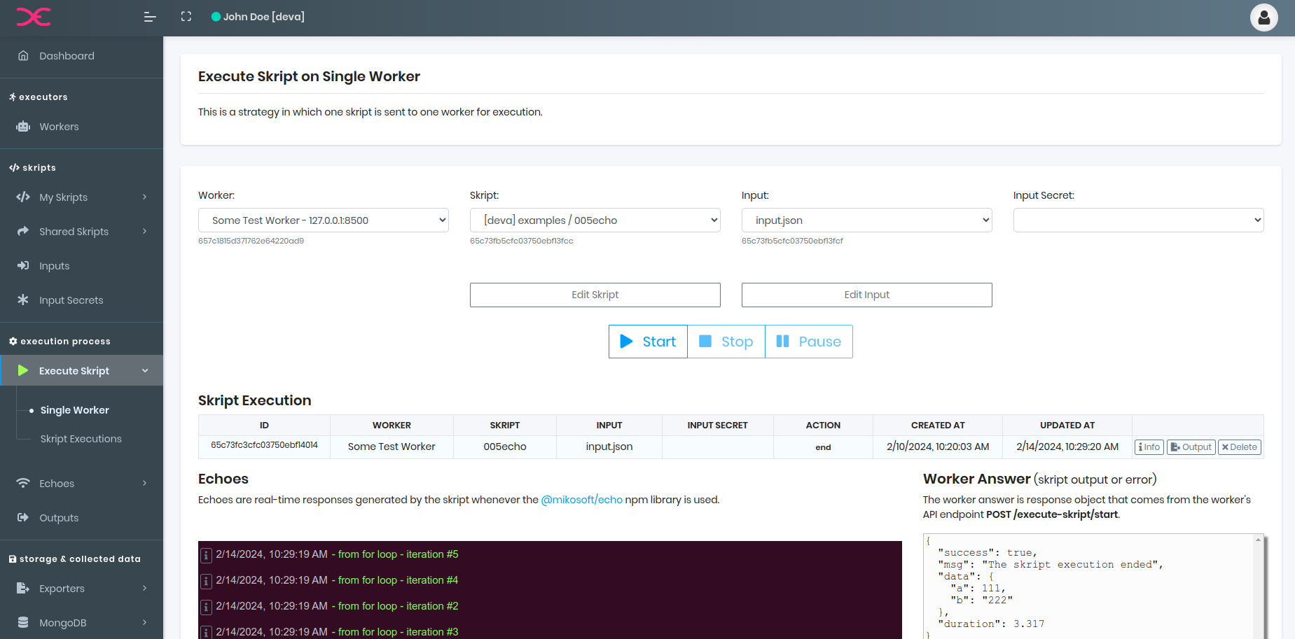Click John Doe [deva] username
The width and height of the screenshot is (1295, 639).
click(263, 17)
